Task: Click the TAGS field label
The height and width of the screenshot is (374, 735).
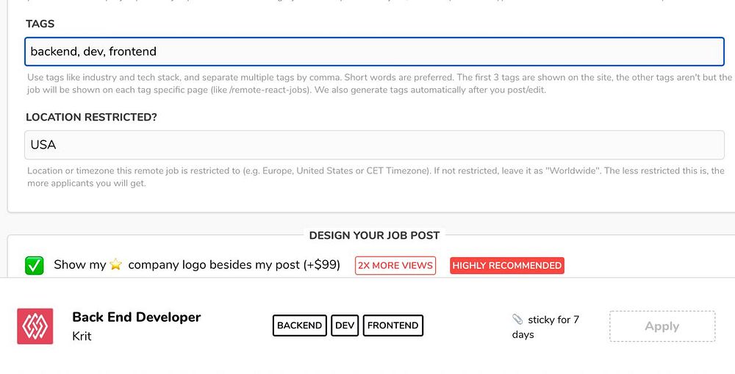Action: 40,24
